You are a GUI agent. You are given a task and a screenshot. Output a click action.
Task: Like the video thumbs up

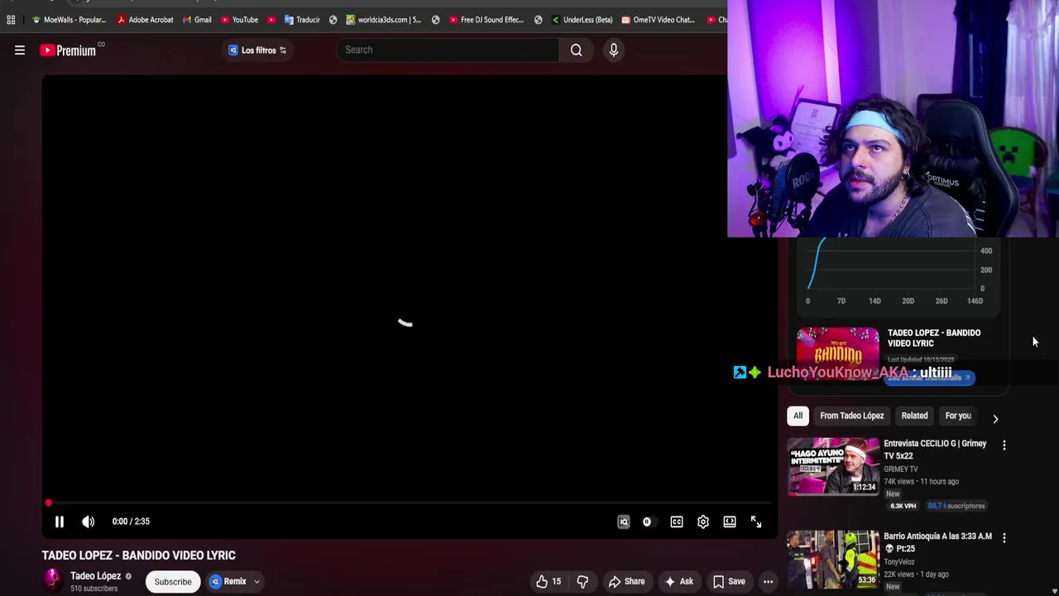click(548, 581)
